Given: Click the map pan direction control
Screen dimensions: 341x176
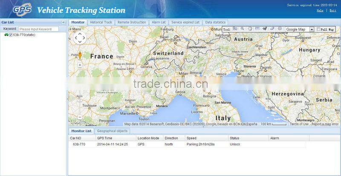Looking at the screenshot, I should 80,38.
